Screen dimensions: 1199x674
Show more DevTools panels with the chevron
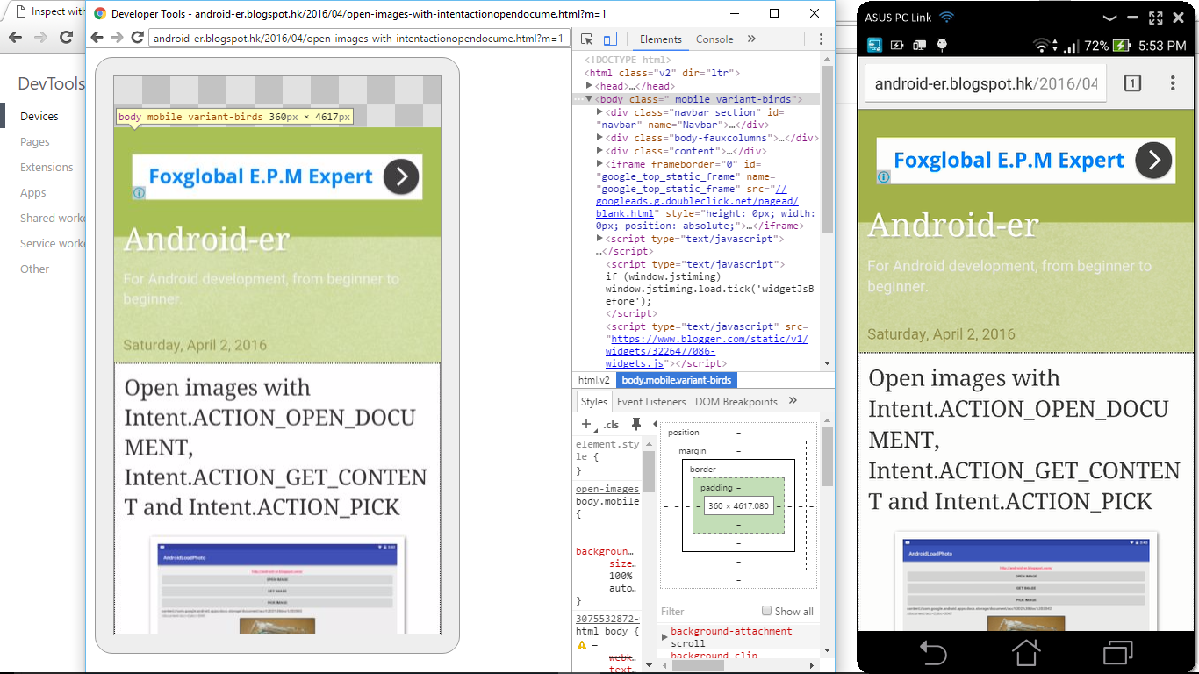point(751,39)
